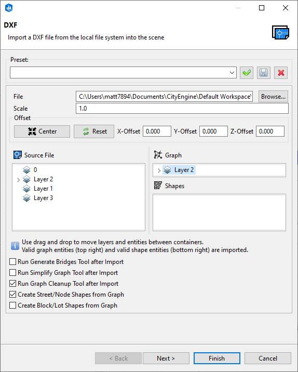Click the File path input field
The height and width of the screenshot is (372, 298).
coord(164,97)
